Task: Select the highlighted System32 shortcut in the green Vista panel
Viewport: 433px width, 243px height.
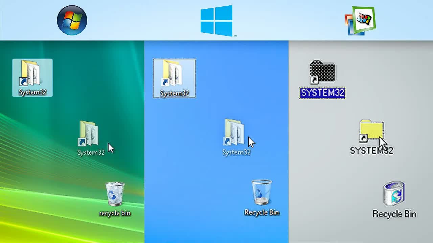Action: click(32, 78)
